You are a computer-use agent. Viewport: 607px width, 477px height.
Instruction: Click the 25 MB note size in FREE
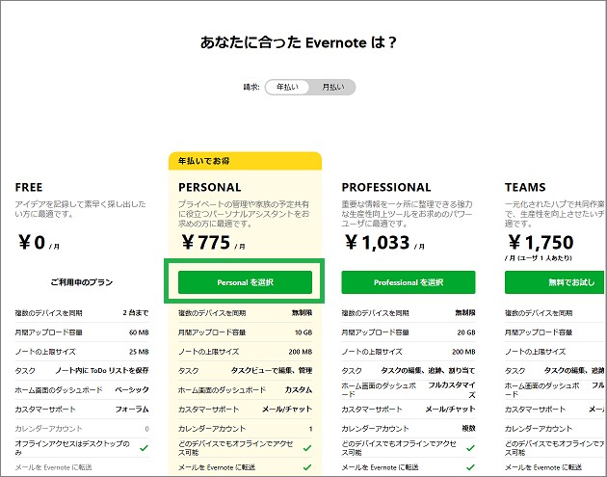139,352
